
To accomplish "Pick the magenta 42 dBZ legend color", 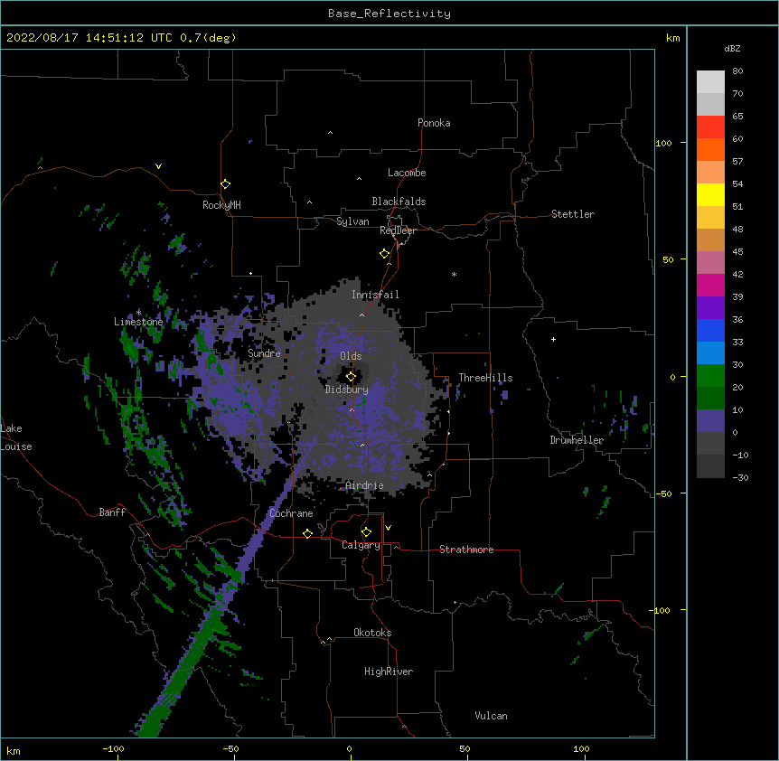I will click(x=710, y=285).
